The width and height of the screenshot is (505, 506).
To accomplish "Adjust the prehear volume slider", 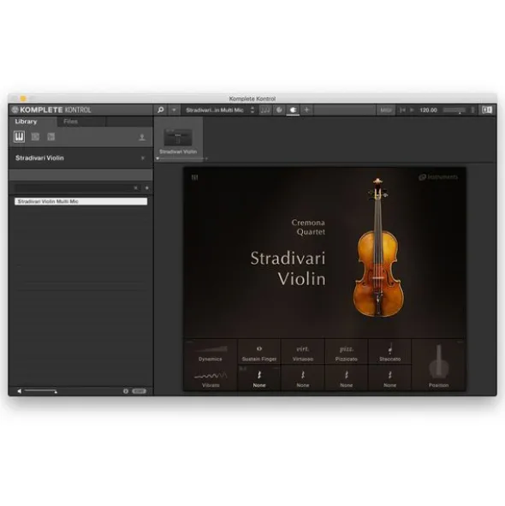I will [x=40, y=391].
